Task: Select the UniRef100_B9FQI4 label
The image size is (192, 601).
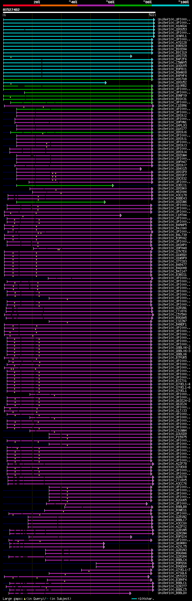Action: [x=172, y=536]
